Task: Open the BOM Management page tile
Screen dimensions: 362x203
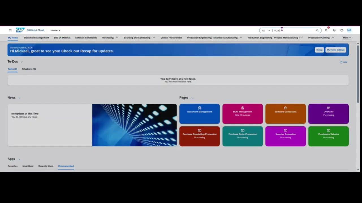Action: [x=243, y=114]
